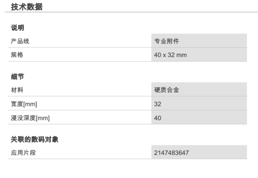Click the 40 x 32 mm value
258x178 pixels.
point(170,55)
